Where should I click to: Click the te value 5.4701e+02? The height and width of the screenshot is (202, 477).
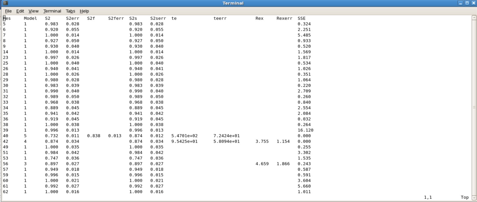(x=184, y=136)
